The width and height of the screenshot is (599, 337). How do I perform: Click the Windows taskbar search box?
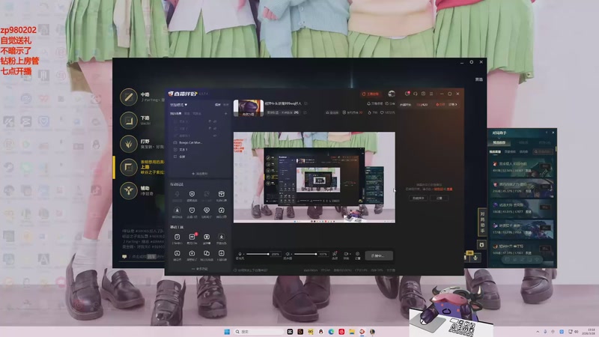click(260, 332)
